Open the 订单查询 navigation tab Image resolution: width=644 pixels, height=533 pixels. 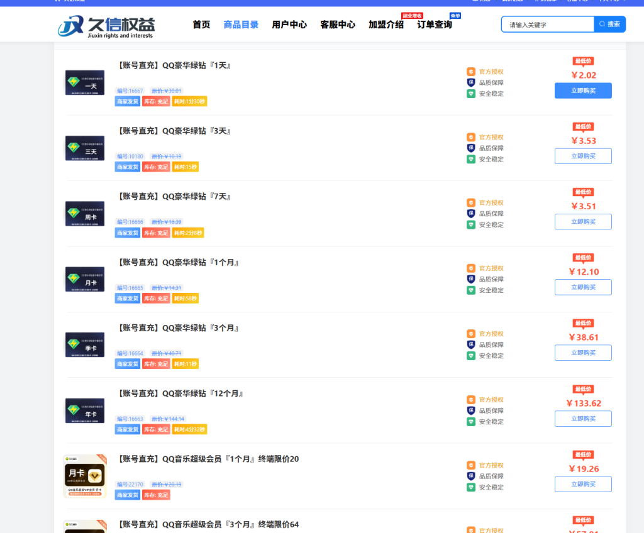point(435,25)
